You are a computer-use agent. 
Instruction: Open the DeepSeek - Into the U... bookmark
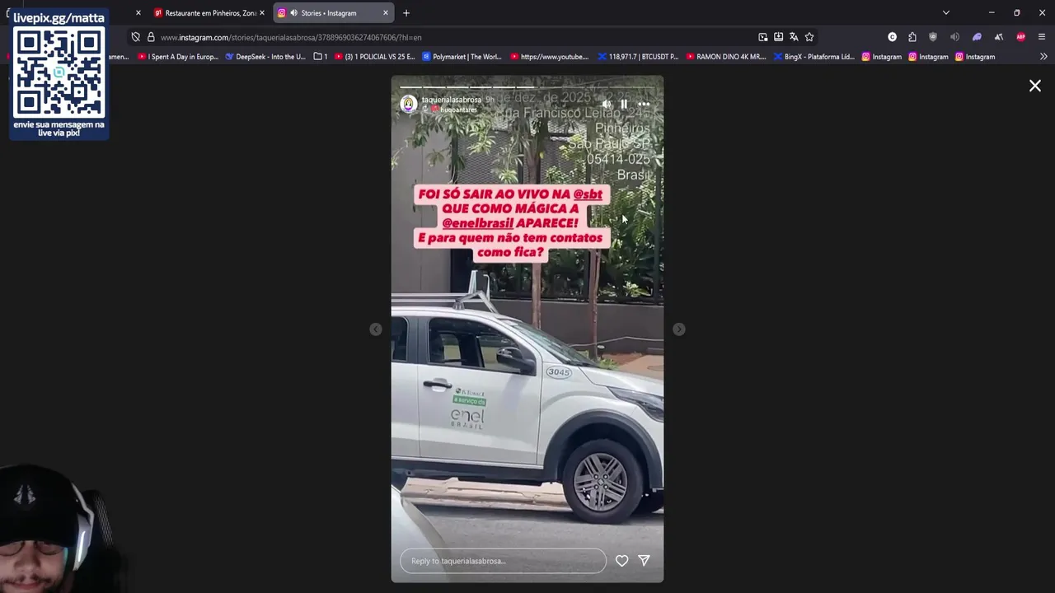pos(265,57)
